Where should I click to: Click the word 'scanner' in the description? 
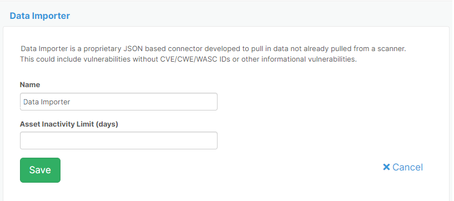click(x=392, y=49)
